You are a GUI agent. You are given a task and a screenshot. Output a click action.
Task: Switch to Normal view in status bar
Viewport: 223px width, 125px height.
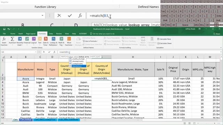[184, 123]
